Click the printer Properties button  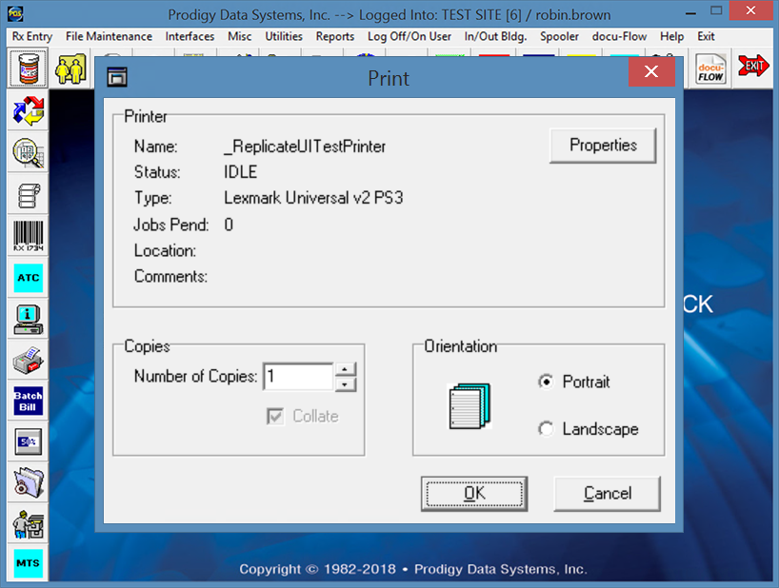(603, 146)
